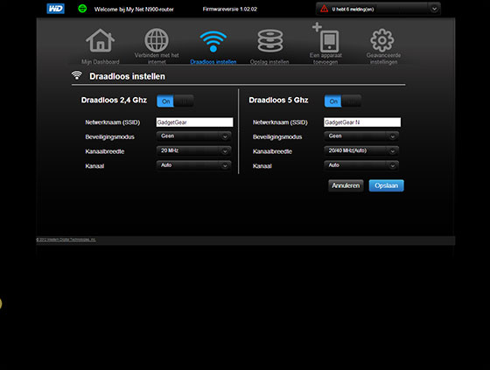The image size is (490, 370).
Task: Open Opslag instellen disk stack icon
Action: (270, 40)
